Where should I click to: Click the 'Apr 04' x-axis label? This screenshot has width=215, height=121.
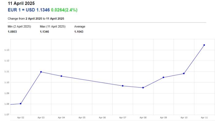[x=61, y=118]
